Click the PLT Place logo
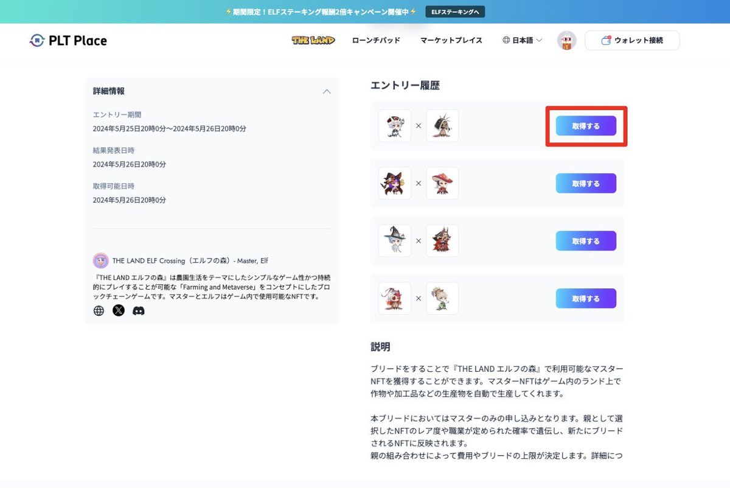Screen dimensions: 730x488 (x=68, y=41)
